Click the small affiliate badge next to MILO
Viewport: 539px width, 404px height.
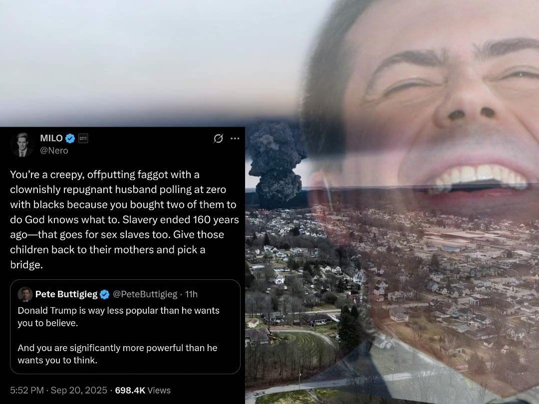pyautogui.click(x=83, y=138)
